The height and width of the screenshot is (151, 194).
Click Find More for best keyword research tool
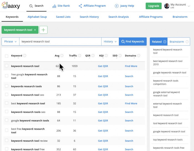point(131,103)
